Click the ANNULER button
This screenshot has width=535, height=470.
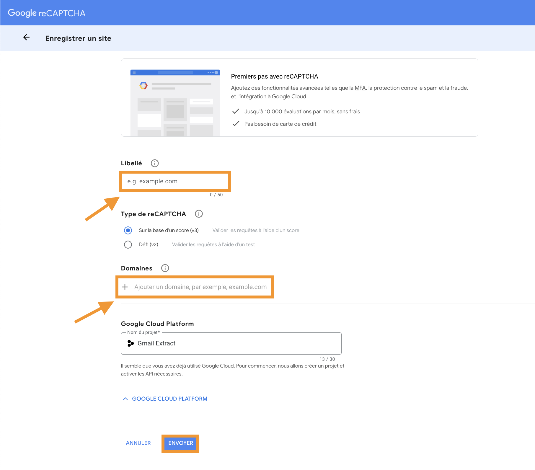tap(138, 443)
